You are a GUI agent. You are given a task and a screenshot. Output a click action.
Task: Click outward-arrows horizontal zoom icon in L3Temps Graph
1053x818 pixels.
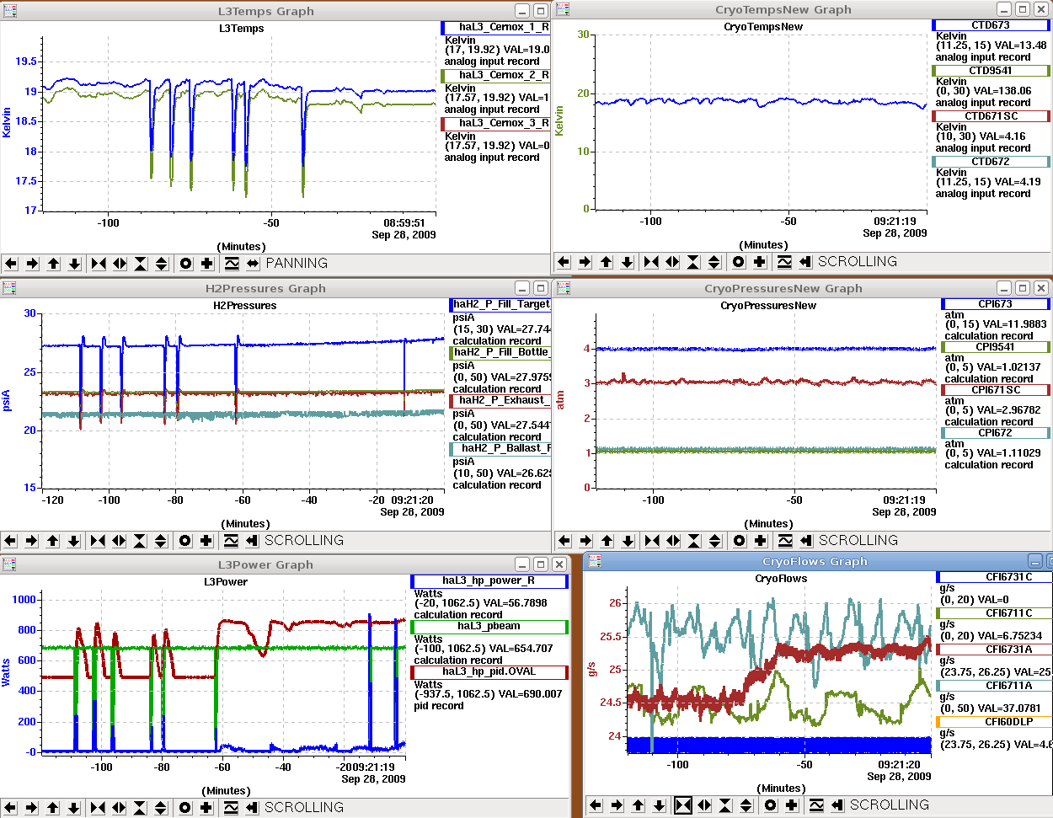(120, 264)
